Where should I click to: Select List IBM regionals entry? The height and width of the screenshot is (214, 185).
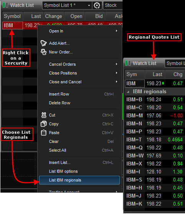(x=79, y=180)
